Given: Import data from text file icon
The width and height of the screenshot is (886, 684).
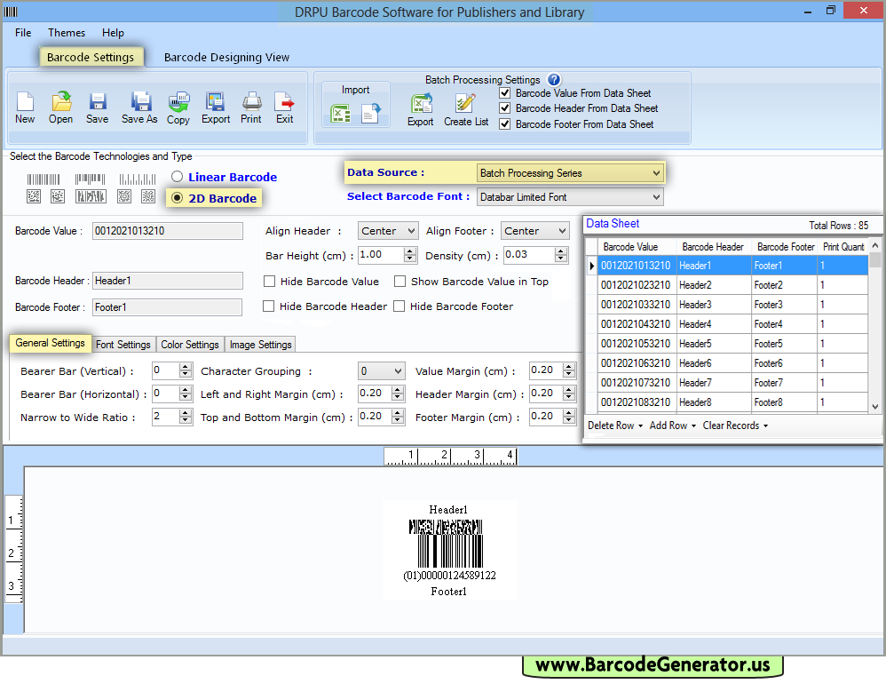Looking at the screenshot, I should [x=371, y=114].
